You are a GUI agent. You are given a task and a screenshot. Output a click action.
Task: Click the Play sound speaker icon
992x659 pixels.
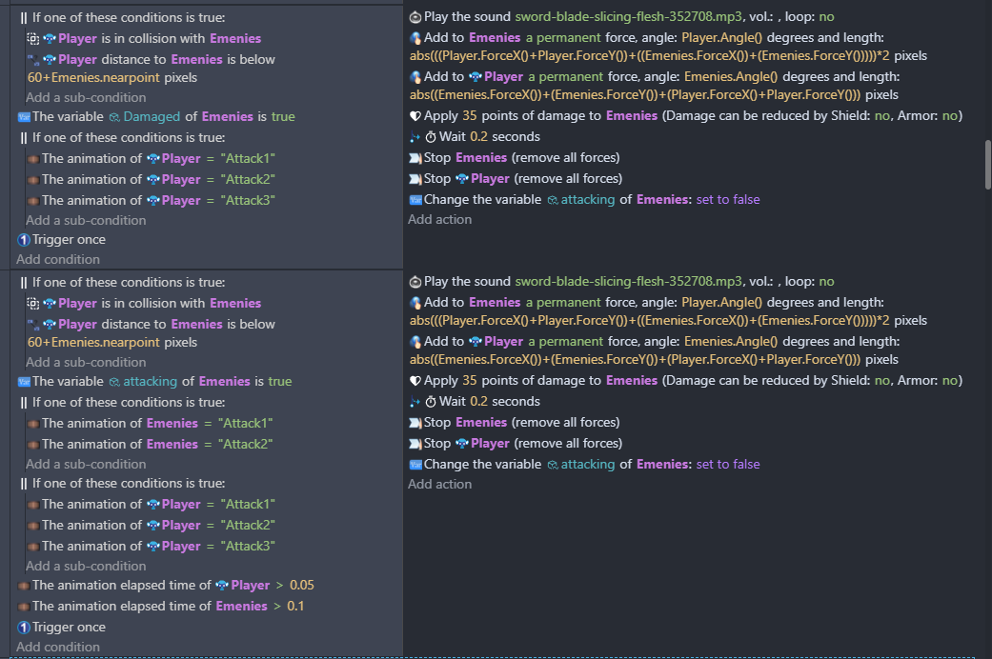[415, 16]
